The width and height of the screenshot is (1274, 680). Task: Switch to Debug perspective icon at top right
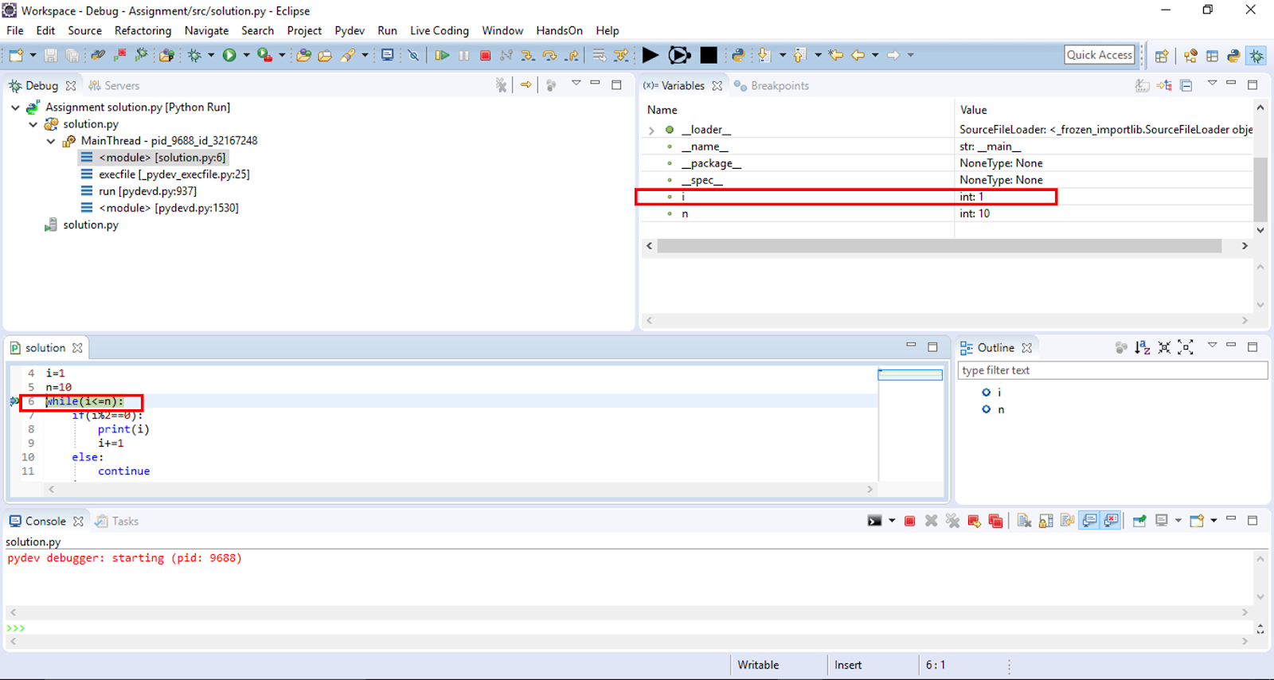tap(1256, 56)
